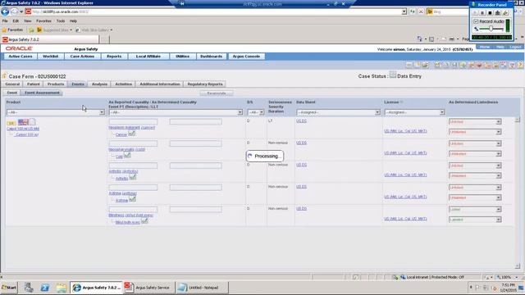Click the browser refresh icon by address bar
Image resolution: width=525 pixels, height=295 pixels.
(413, 11)
